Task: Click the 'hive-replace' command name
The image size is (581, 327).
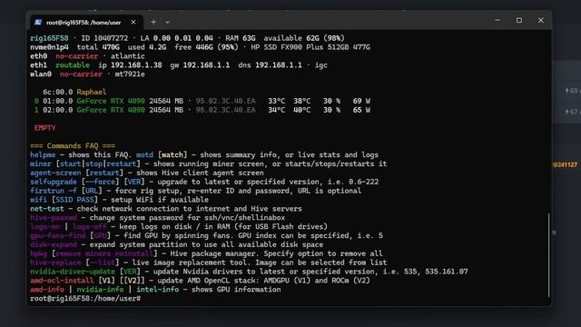Action: coord(55,263)
